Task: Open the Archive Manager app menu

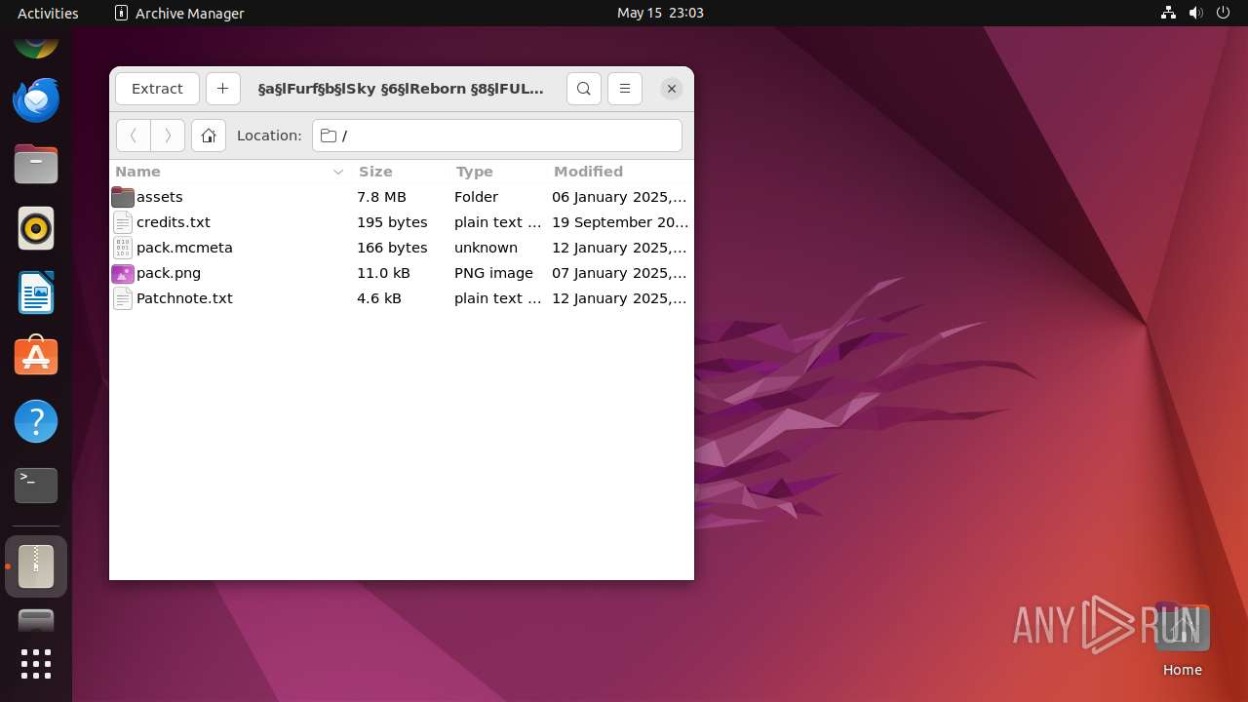Action: 179,13
